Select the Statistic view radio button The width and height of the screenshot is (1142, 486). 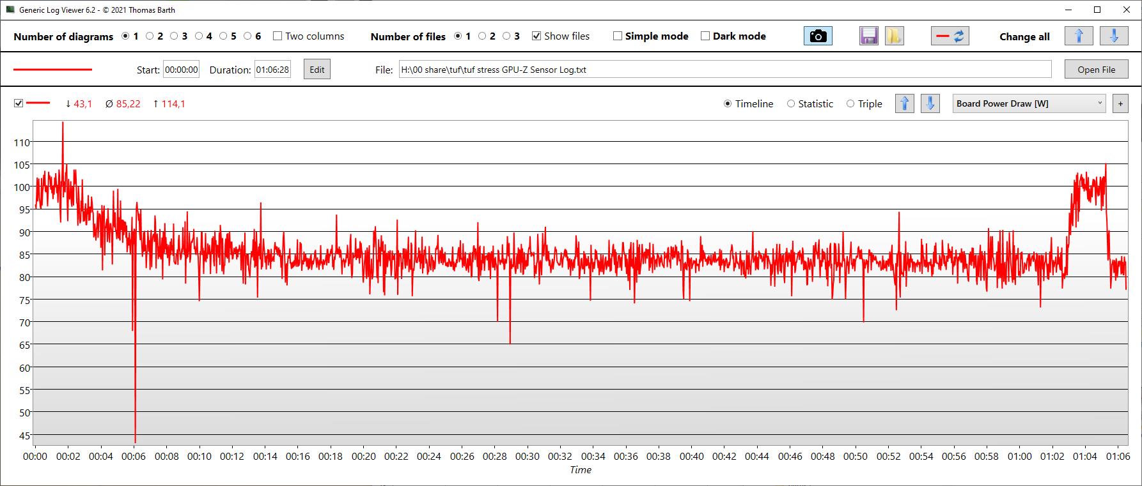coord(791,103)
